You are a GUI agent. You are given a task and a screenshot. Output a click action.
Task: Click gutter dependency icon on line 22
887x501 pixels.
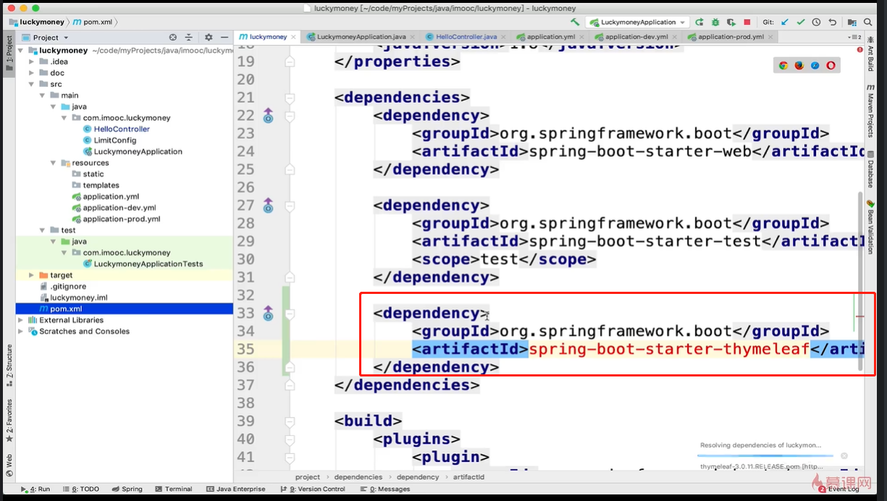tap(268, 115)
